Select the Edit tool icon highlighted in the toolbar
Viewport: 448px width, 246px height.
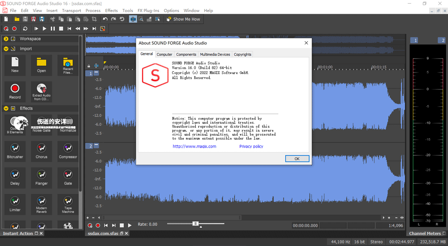click(x=133, y=19)
